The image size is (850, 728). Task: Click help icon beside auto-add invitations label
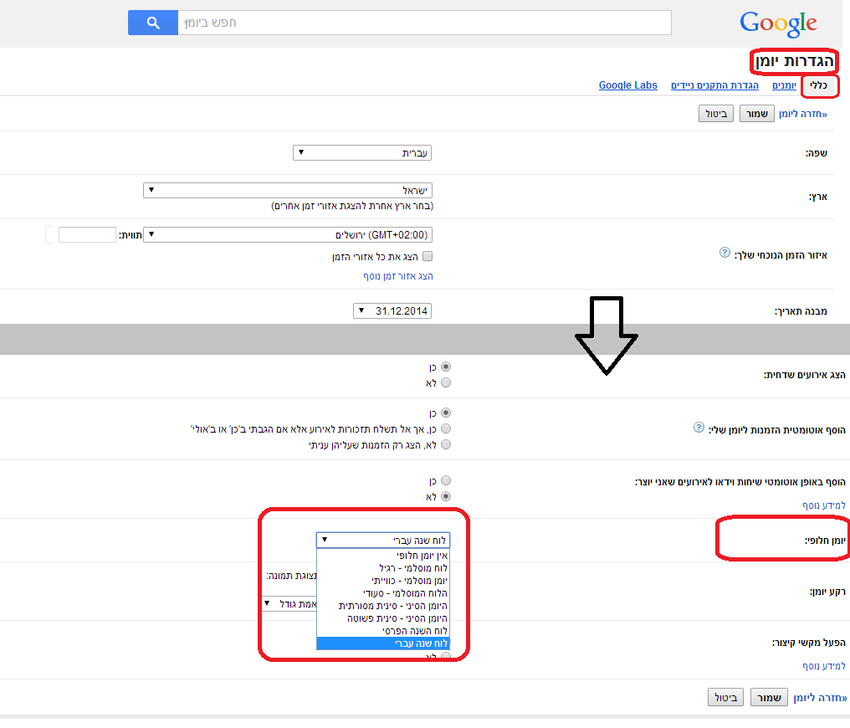[x=699, y=428]
